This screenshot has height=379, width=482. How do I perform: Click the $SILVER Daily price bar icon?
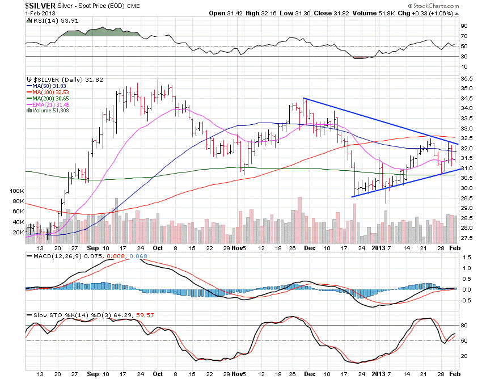[29, 80]
